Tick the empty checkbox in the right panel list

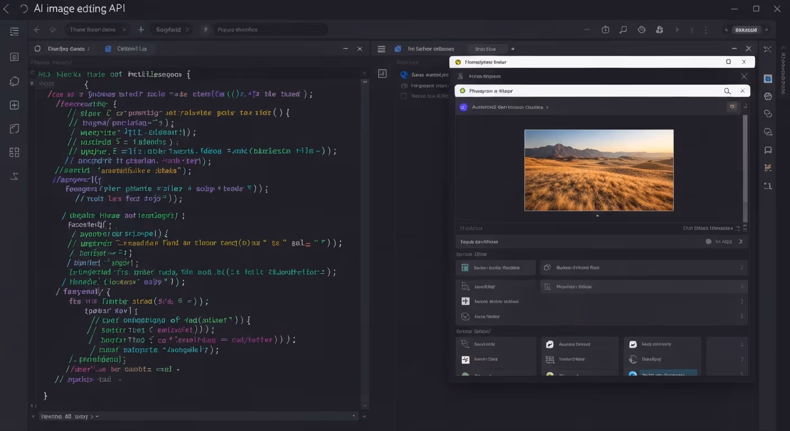(x=403, y=96)
